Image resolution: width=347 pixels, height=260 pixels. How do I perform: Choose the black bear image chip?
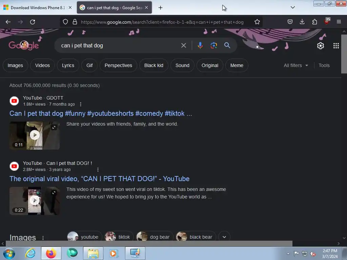(x=196, y=237)
